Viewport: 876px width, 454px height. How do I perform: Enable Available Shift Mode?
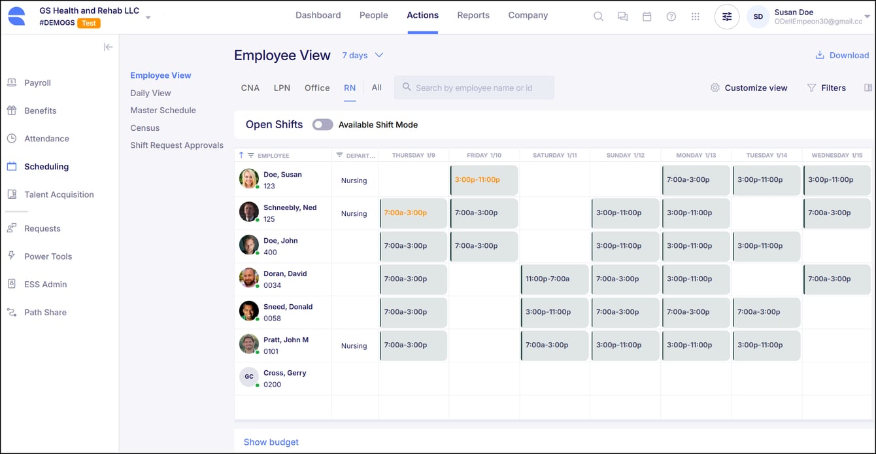(322, 124)
